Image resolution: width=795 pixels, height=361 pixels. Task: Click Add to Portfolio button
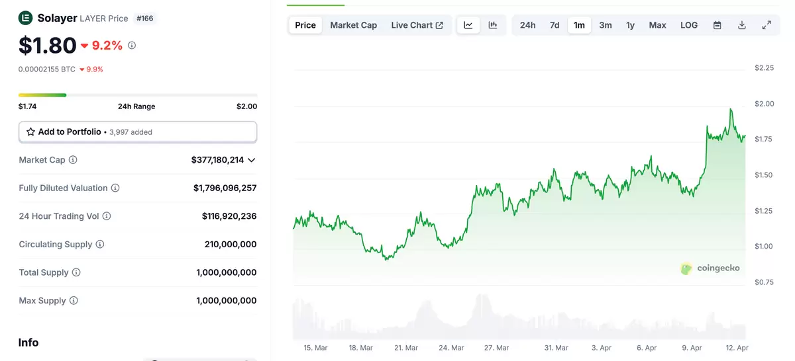pyautogui.click(x=138, y=132)
